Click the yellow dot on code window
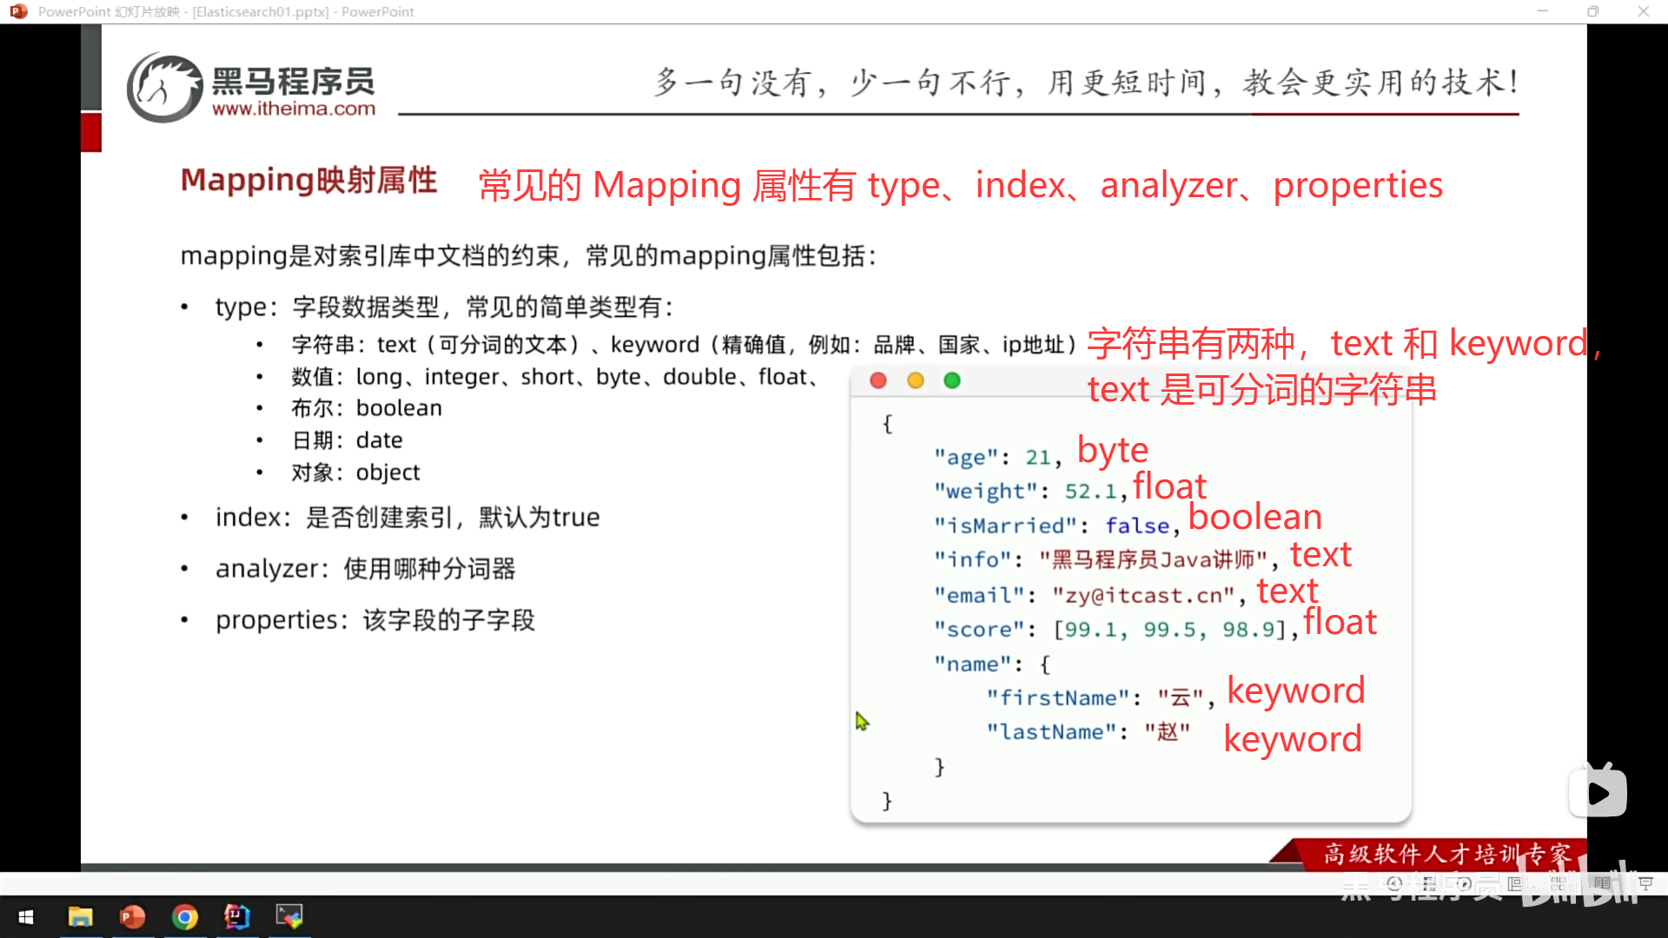This screenshot has width=1668, height=938. pyautogui.click(x=916, y=380)
